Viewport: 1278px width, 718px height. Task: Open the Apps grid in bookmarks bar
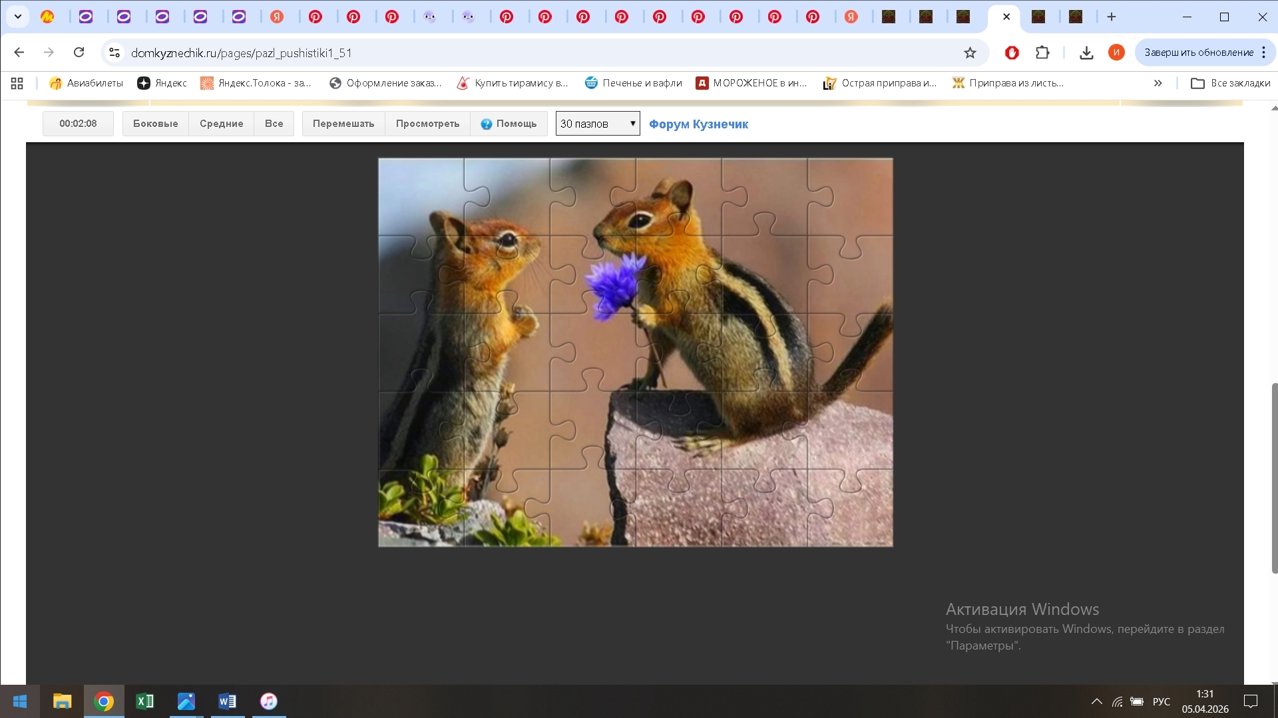[x=17, y=83]
